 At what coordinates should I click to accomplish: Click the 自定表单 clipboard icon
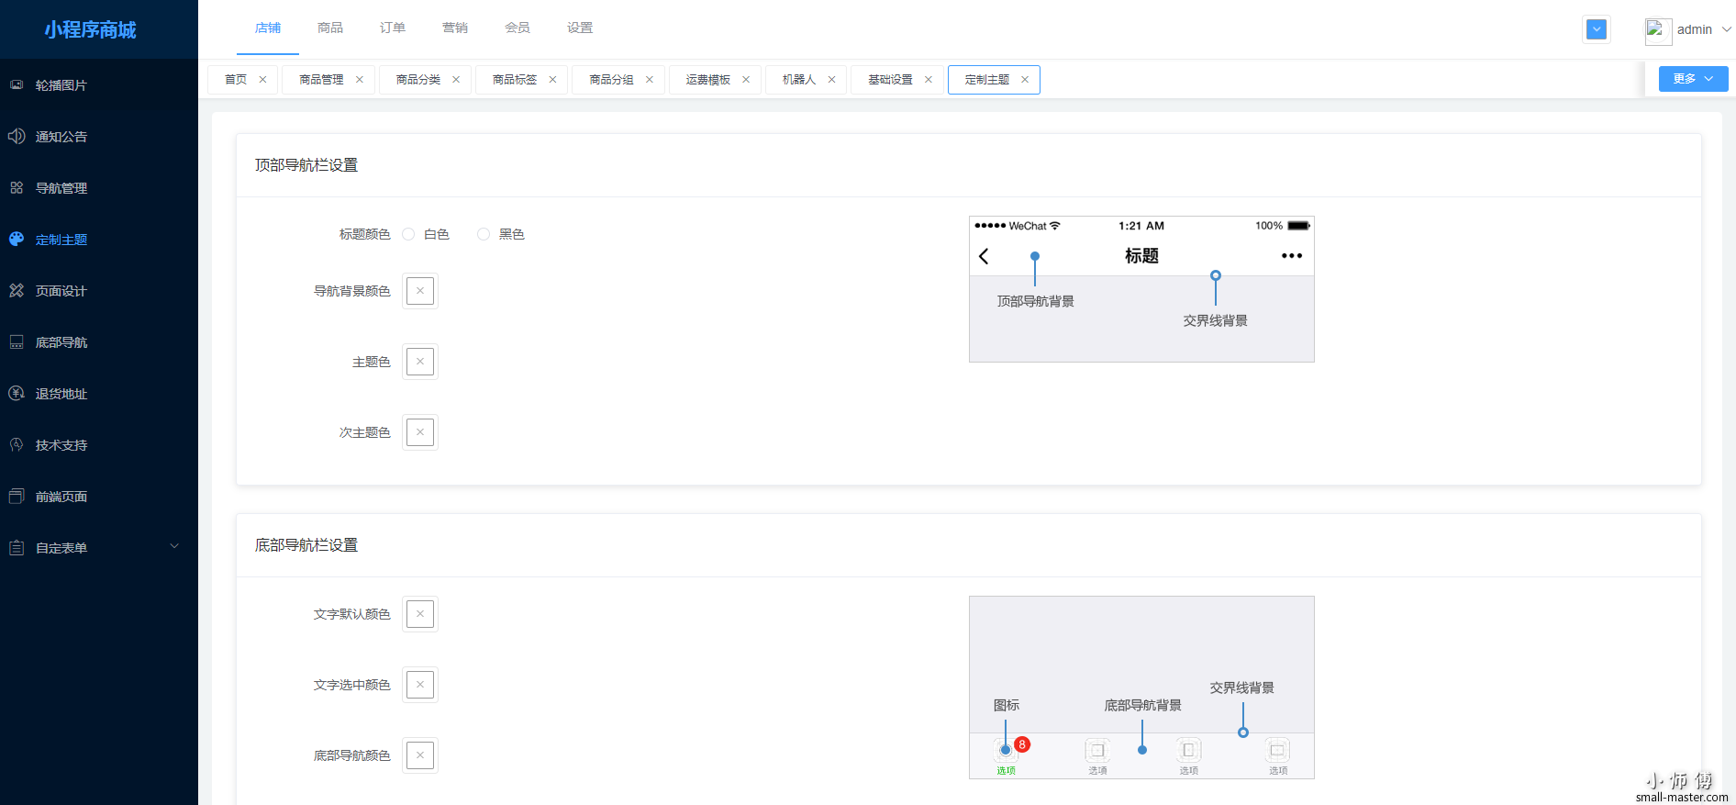[x=17, y=547]
